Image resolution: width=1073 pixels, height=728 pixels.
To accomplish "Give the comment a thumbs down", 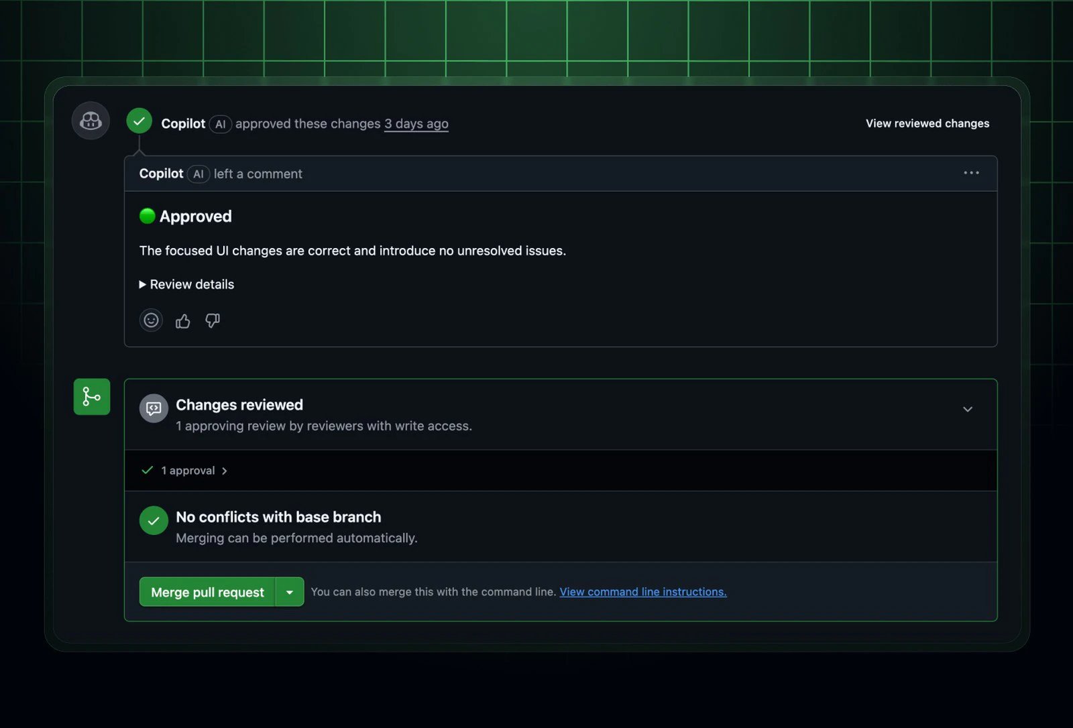I will click(x=213, y=321).
